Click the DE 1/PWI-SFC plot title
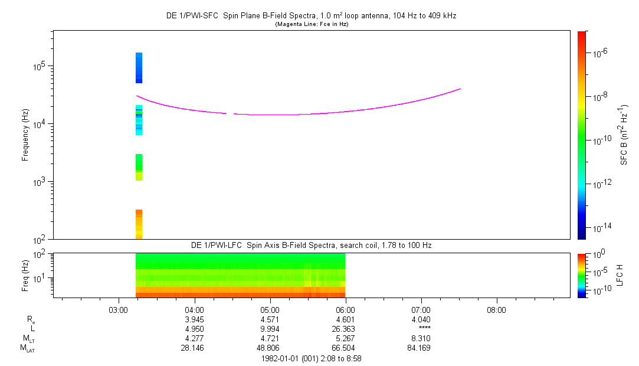The image size is (639, 366). tap(311, 16)
